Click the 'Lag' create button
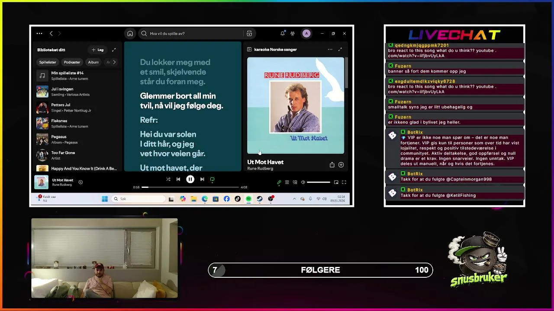Screen dimensions: 554x311 click(x=97, y=50)
